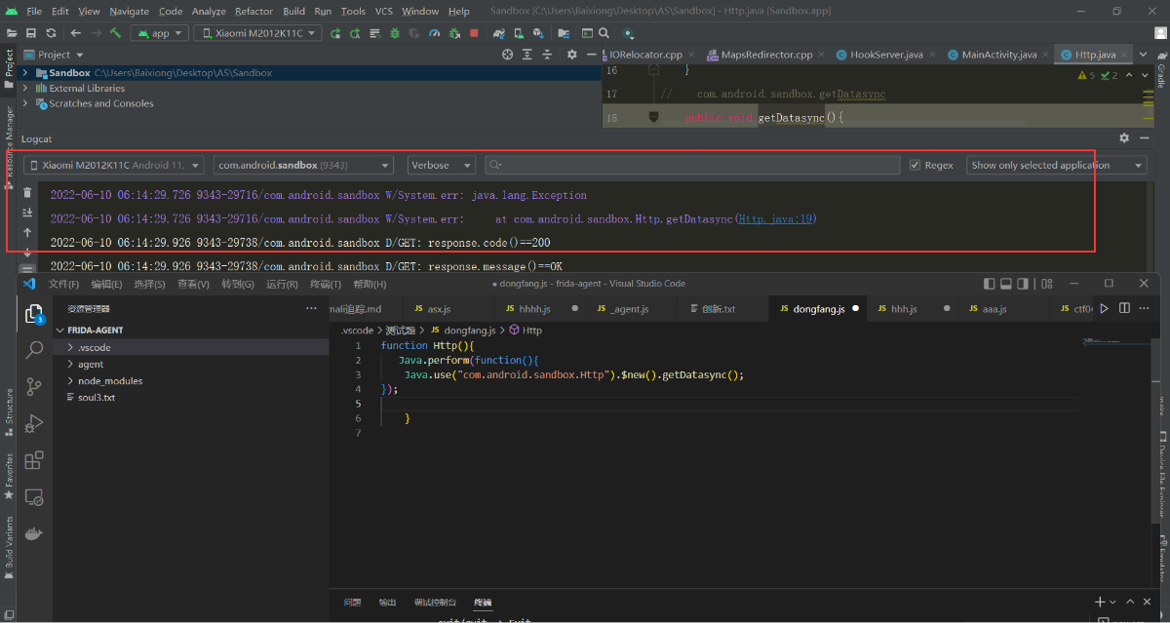
Task: Toggle the Regex checkbox in Logcat
Action: click(x=915, y=165)
